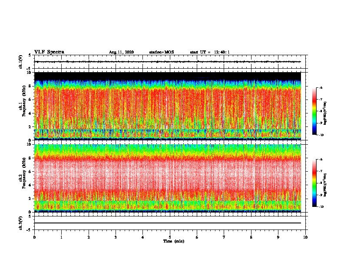
Task: Click the ch.2 colorbar log(PSD) unit label
Action: pos(325,185)
